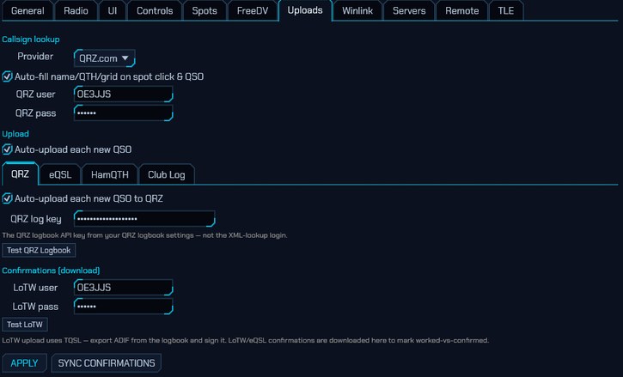Screen dimensions: 623x377
Task: Open the TLE tab
Action: (x=506, y=10)
